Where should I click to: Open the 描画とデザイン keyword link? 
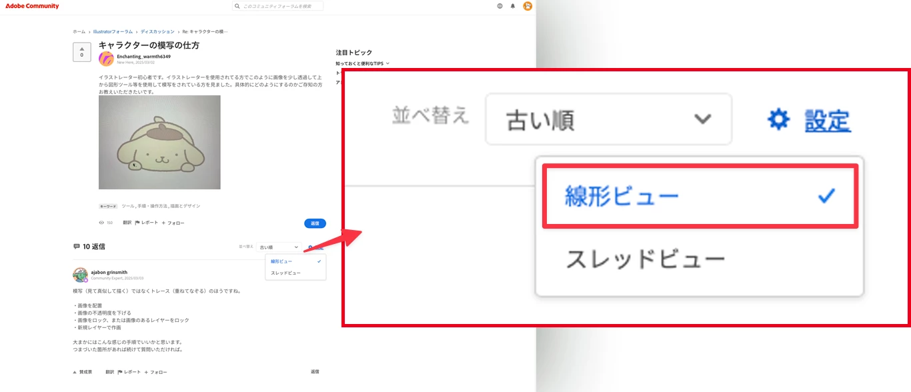tap(185, 206)
